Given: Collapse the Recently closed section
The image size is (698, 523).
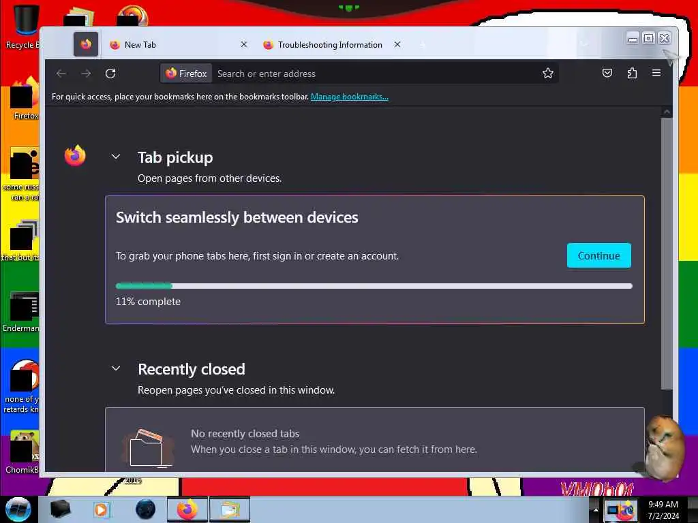Looking at the screenshot, I should coord(116,368).
